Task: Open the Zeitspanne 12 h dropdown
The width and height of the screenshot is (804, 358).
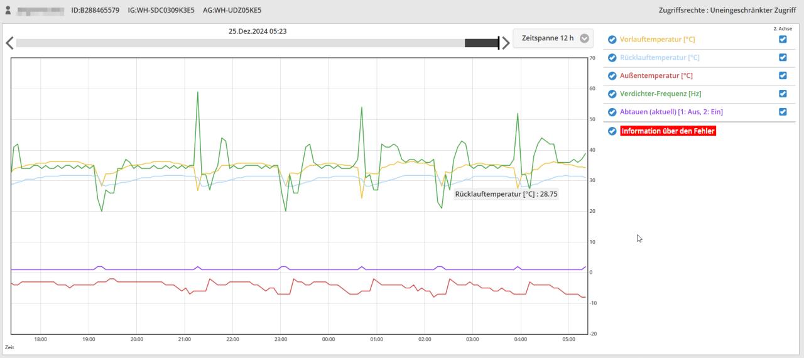Action: pyautogui.click(x=546, y=38)
